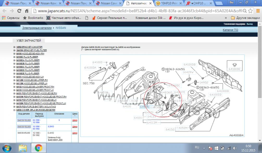Open the 64152M REINFORCEMENT-HOODLEDGE FRONT,LH link
Viewport: 262px width, 153px height.
(x=41, y=103)
